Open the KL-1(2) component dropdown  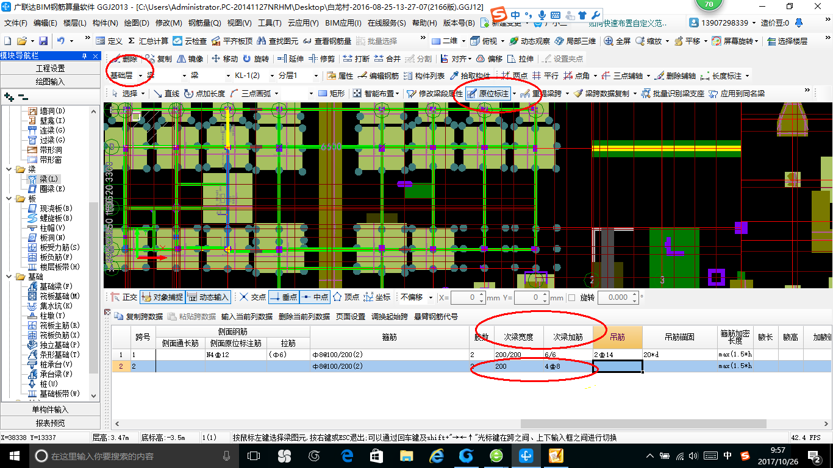[271, 76]
